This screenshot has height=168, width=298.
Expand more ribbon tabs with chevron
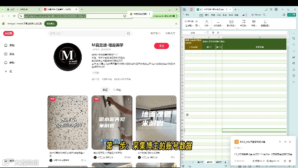point(246,15)
